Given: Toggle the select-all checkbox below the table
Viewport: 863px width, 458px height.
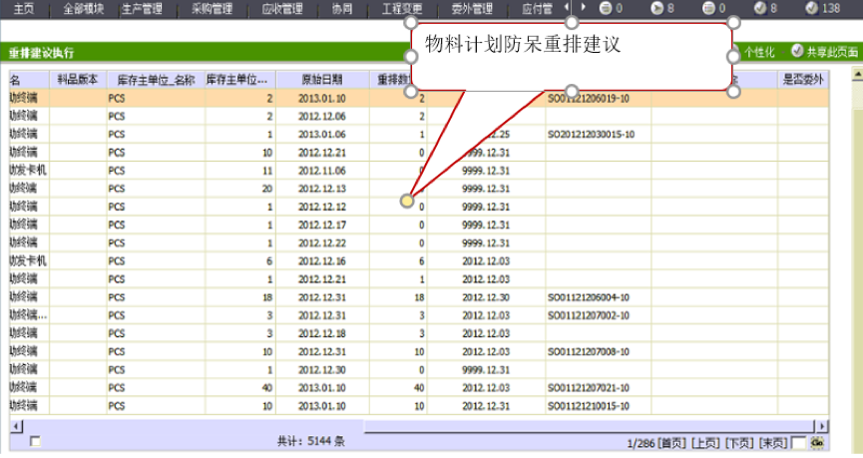Looking at the screenshot, I should coord(35,441).
